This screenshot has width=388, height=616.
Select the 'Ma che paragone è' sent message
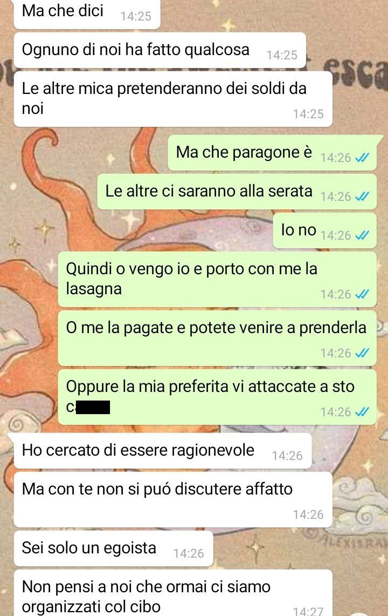tap(272, 153)
